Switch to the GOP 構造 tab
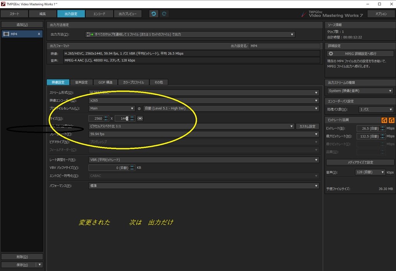The image size is (396, 271). tap(105, 82)
